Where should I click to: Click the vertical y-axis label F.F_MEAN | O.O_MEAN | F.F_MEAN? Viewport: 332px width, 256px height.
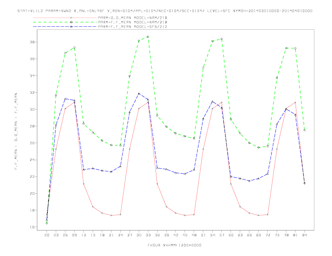[16, 131]
